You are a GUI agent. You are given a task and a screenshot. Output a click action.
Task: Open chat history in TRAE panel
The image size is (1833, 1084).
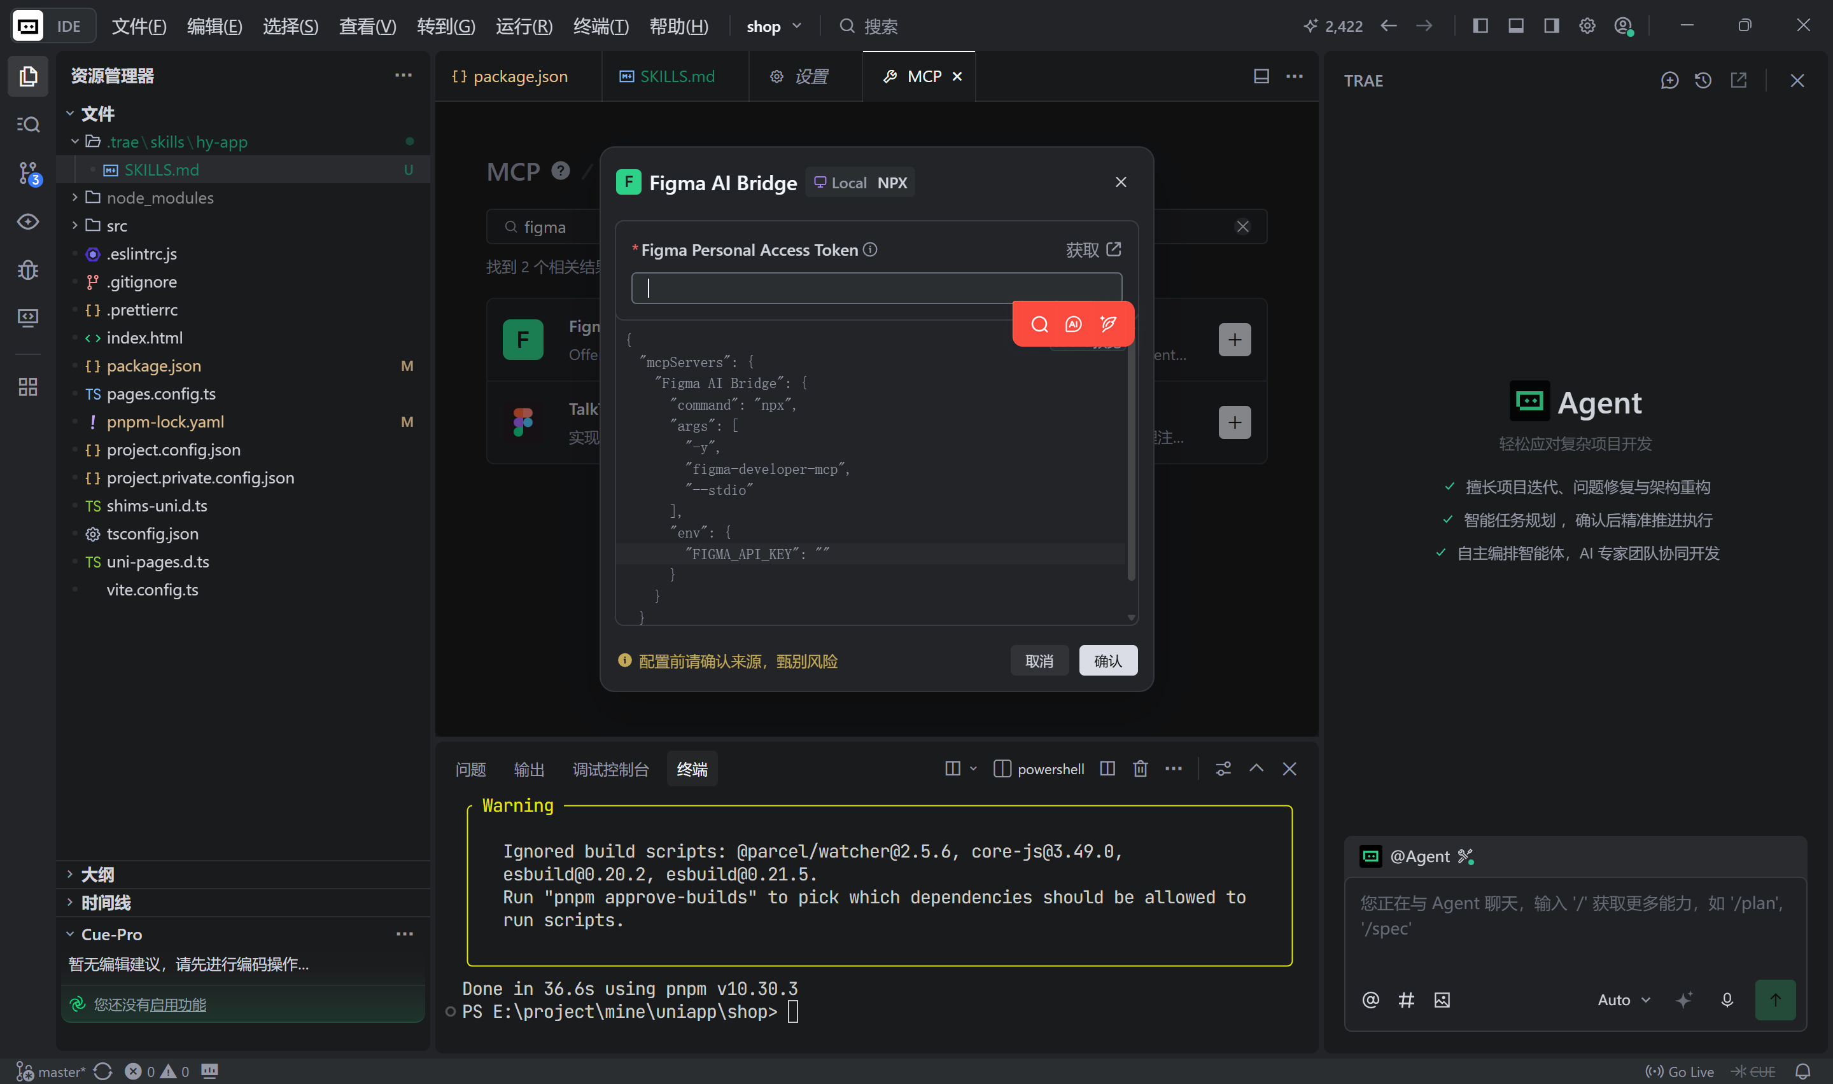1703,80
